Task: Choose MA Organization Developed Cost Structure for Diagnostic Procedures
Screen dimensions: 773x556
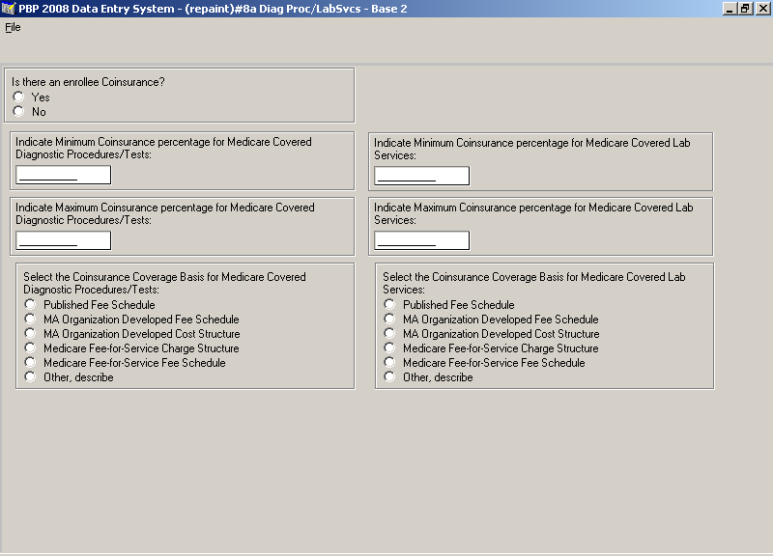Action: point(30,333)
